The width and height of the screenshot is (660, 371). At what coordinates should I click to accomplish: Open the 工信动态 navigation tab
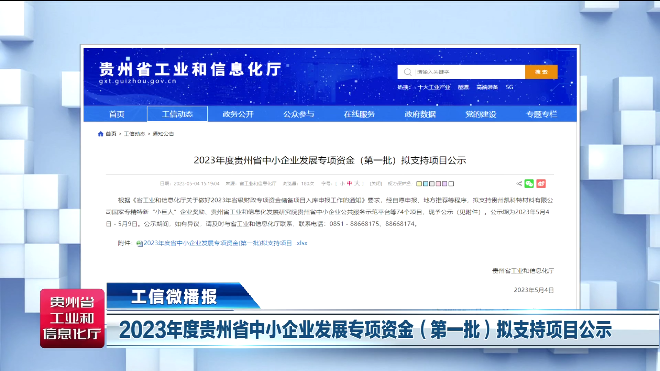click(177, 114)
